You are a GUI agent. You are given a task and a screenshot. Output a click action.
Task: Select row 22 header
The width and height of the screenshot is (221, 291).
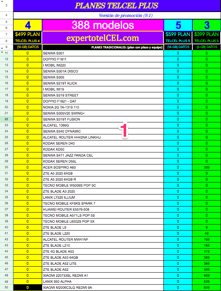point(6,119)
